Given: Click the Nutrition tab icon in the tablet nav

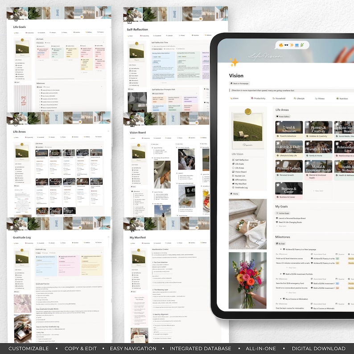Looking at the screenshot, I should (338, 99).
